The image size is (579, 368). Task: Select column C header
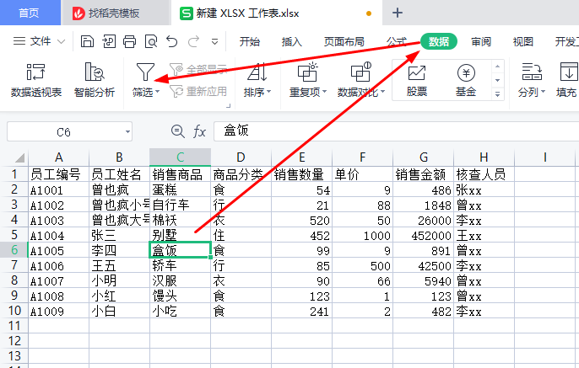[x=181, y=157]
